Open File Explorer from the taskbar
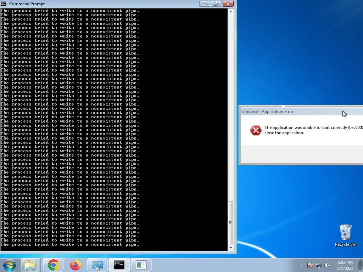363x272 pixels. pyautogui.click(x=30, y=265)
